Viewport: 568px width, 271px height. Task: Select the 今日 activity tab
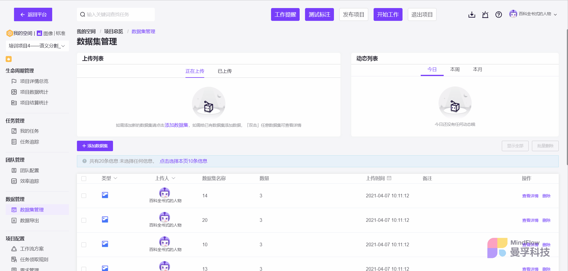[432, 69]
